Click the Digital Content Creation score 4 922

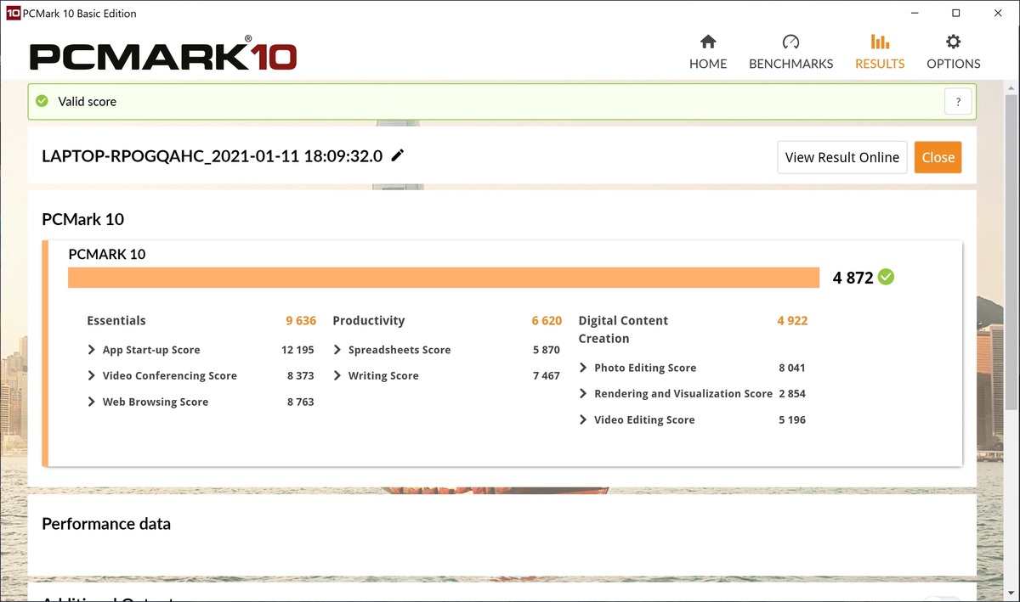click(x=792, y=321)
